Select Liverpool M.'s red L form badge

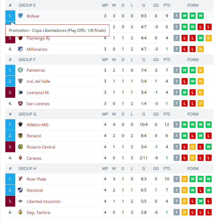click(192, 92)
